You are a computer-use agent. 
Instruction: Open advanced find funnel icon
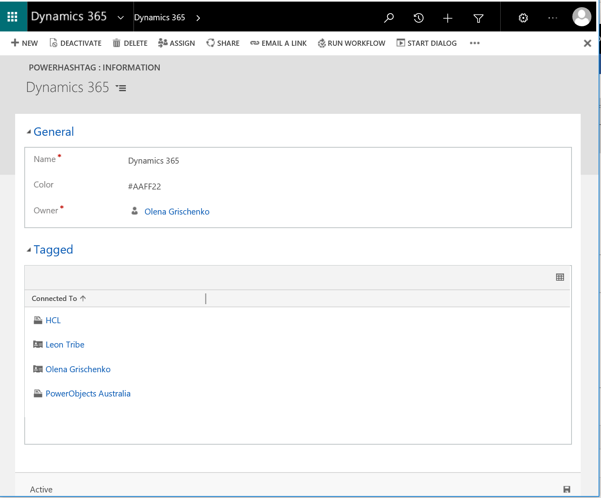pyautogui.click(x=478, y=18)
